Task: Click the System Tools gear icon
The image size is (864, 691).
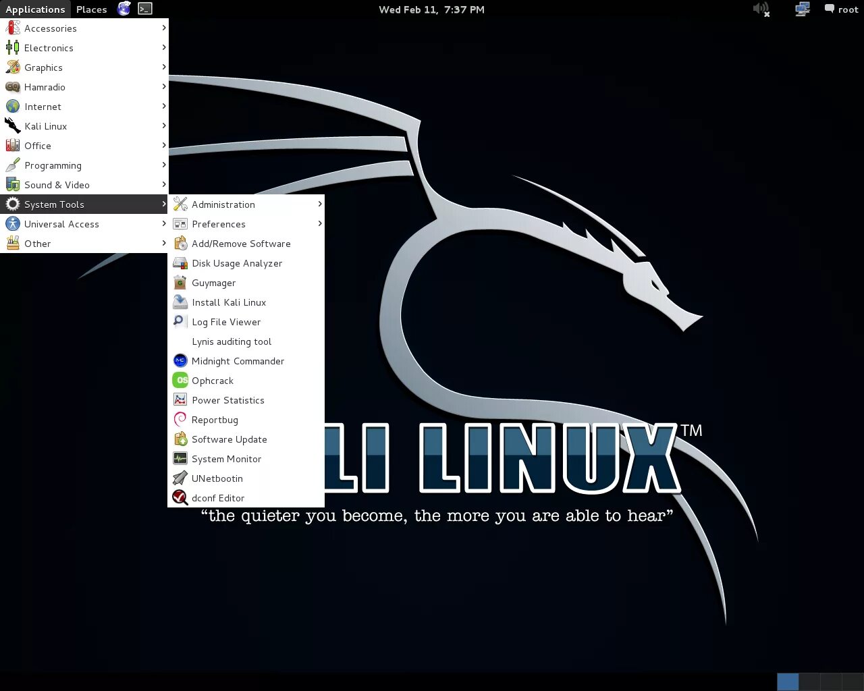Action: tap(13, 204)
